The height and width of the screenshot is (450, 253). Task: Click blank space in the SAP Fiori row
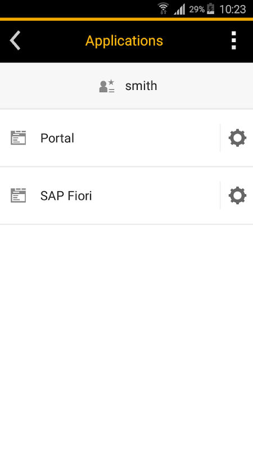coord(155,196)
